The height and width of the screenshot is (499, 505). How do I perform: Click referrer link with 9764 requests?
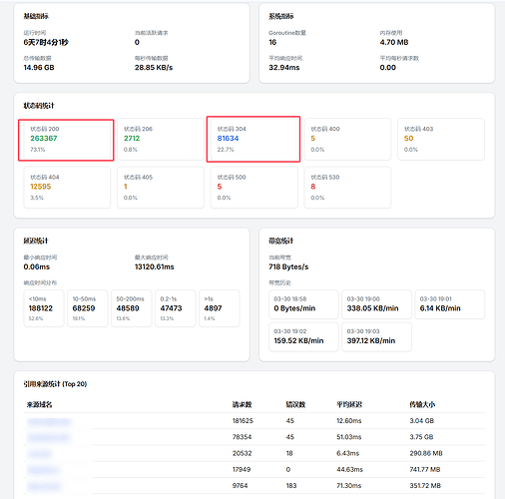[44, 486]
